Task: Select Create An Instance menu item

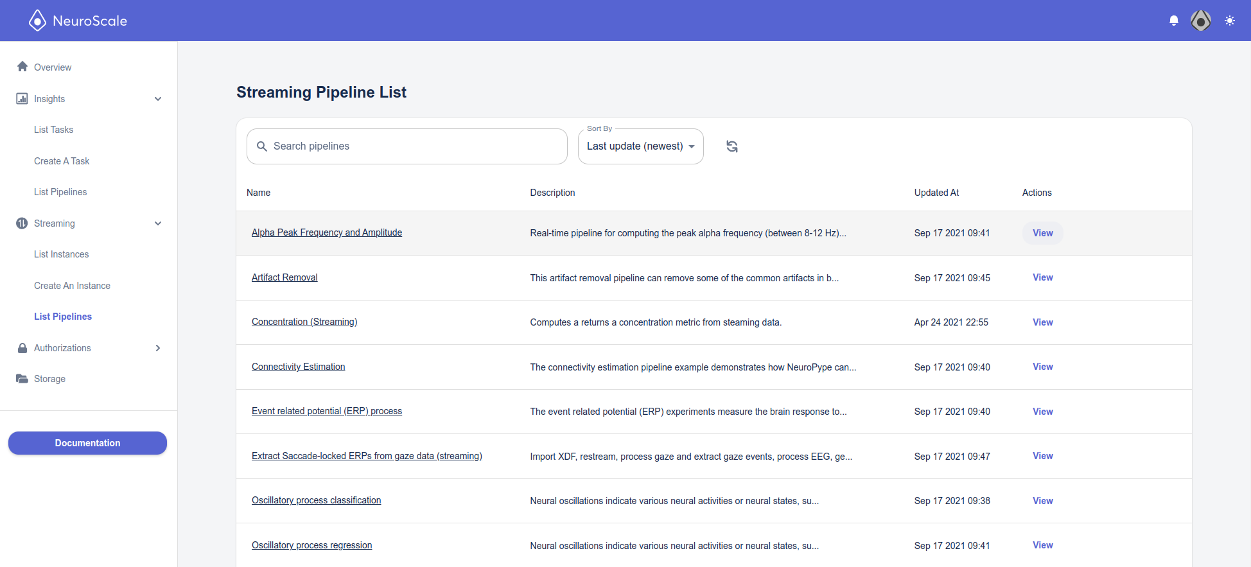Action: pos(72,286)
